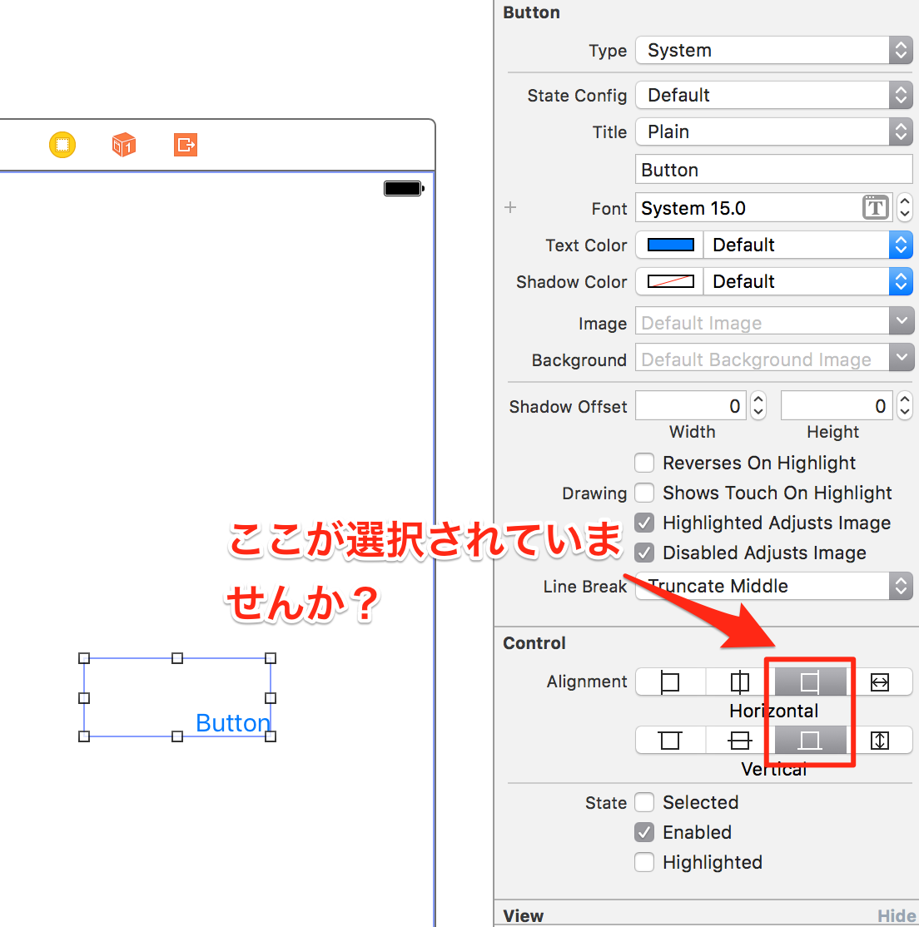The image size is (919, 927).
Task: Select the View Controller icon in the scene dock
Action: (x=62, y=144)
